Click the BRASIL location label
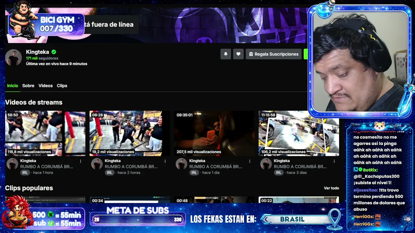The image size is (415, 233). pyautogui.click(x=292, y=219)
